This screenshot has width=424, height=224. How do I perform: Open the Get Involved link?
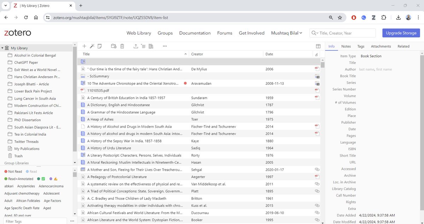tap(252, 33)
